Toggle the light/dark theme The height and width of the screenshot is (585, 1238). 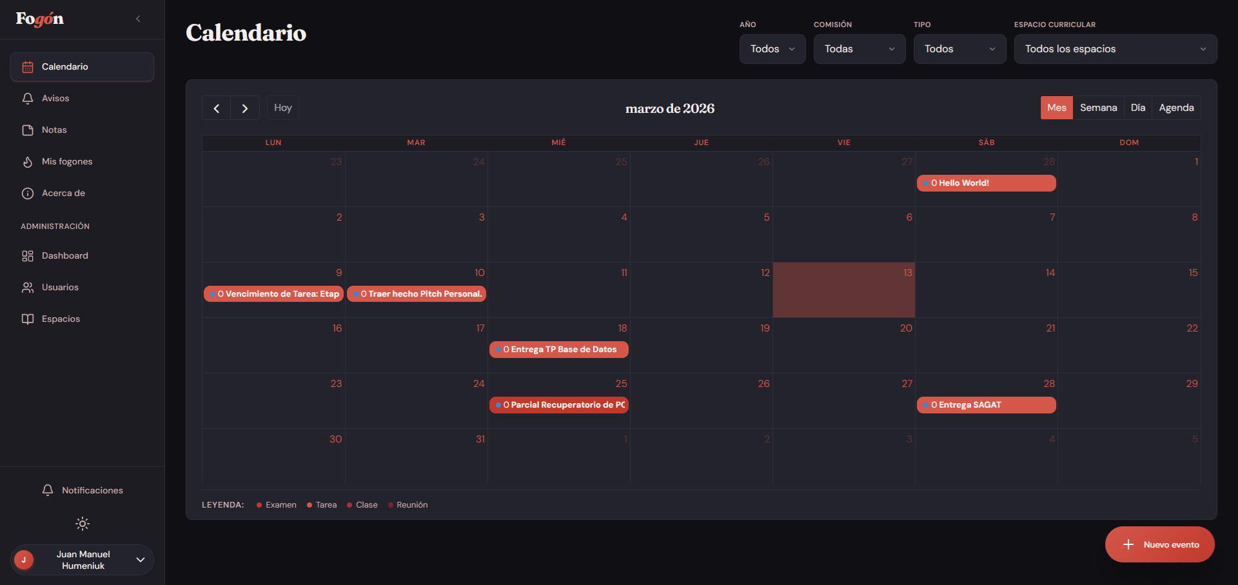82,524
